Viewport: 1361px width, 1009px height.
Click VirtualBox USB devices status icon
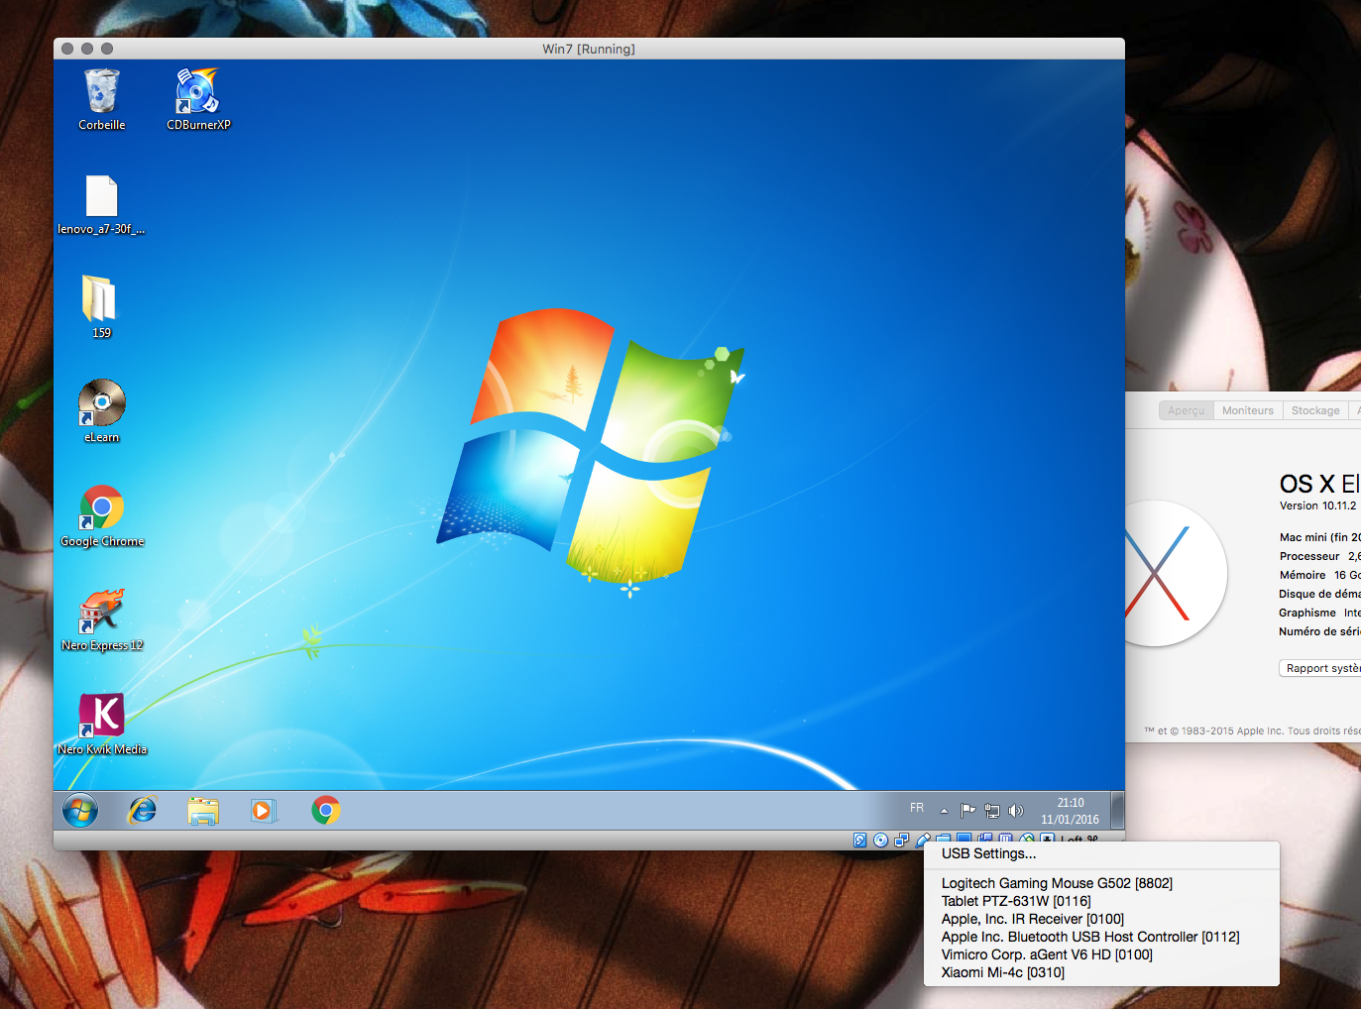tap(922, 839)
